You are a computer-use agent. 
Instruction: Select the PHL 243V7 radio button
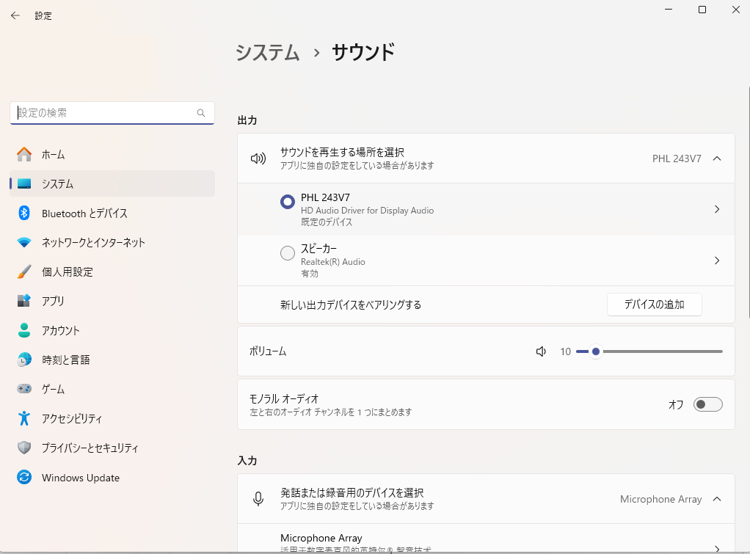tap(288, 202)
